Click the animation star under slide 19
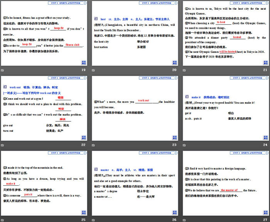Screen dimensions: 270x222 (x=2, y=70)
